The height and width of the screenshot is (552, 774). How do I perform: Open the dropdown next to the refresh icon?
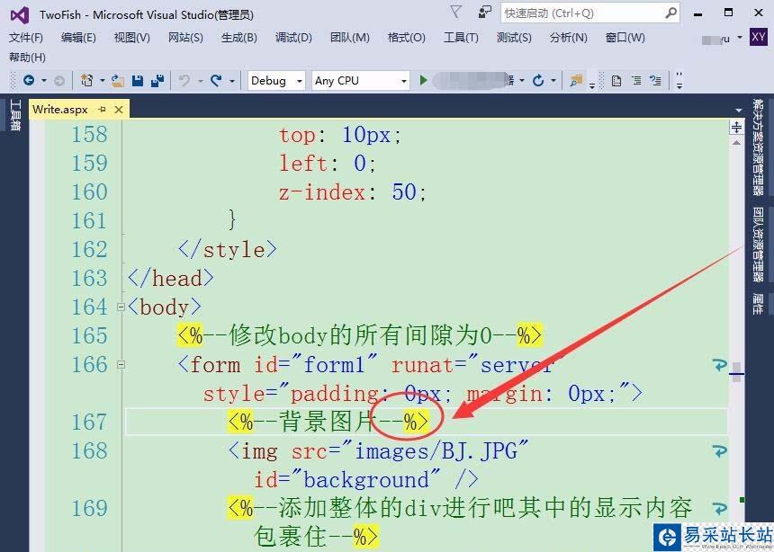[553, 80]
